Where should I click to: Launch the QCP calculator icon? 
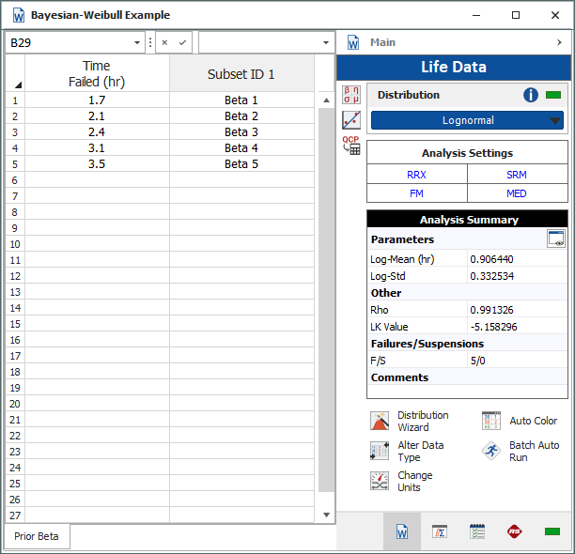tap(351, 145)
